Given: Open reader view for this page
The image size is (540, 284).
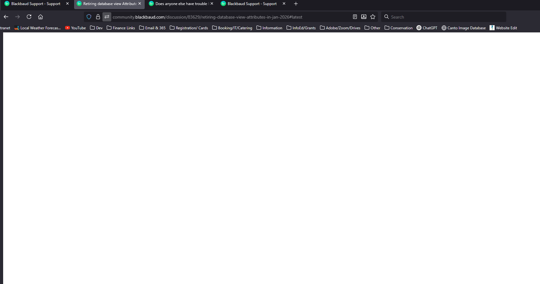Looking at the screenshot, I should pyautogui.click(x=355, y=17).
